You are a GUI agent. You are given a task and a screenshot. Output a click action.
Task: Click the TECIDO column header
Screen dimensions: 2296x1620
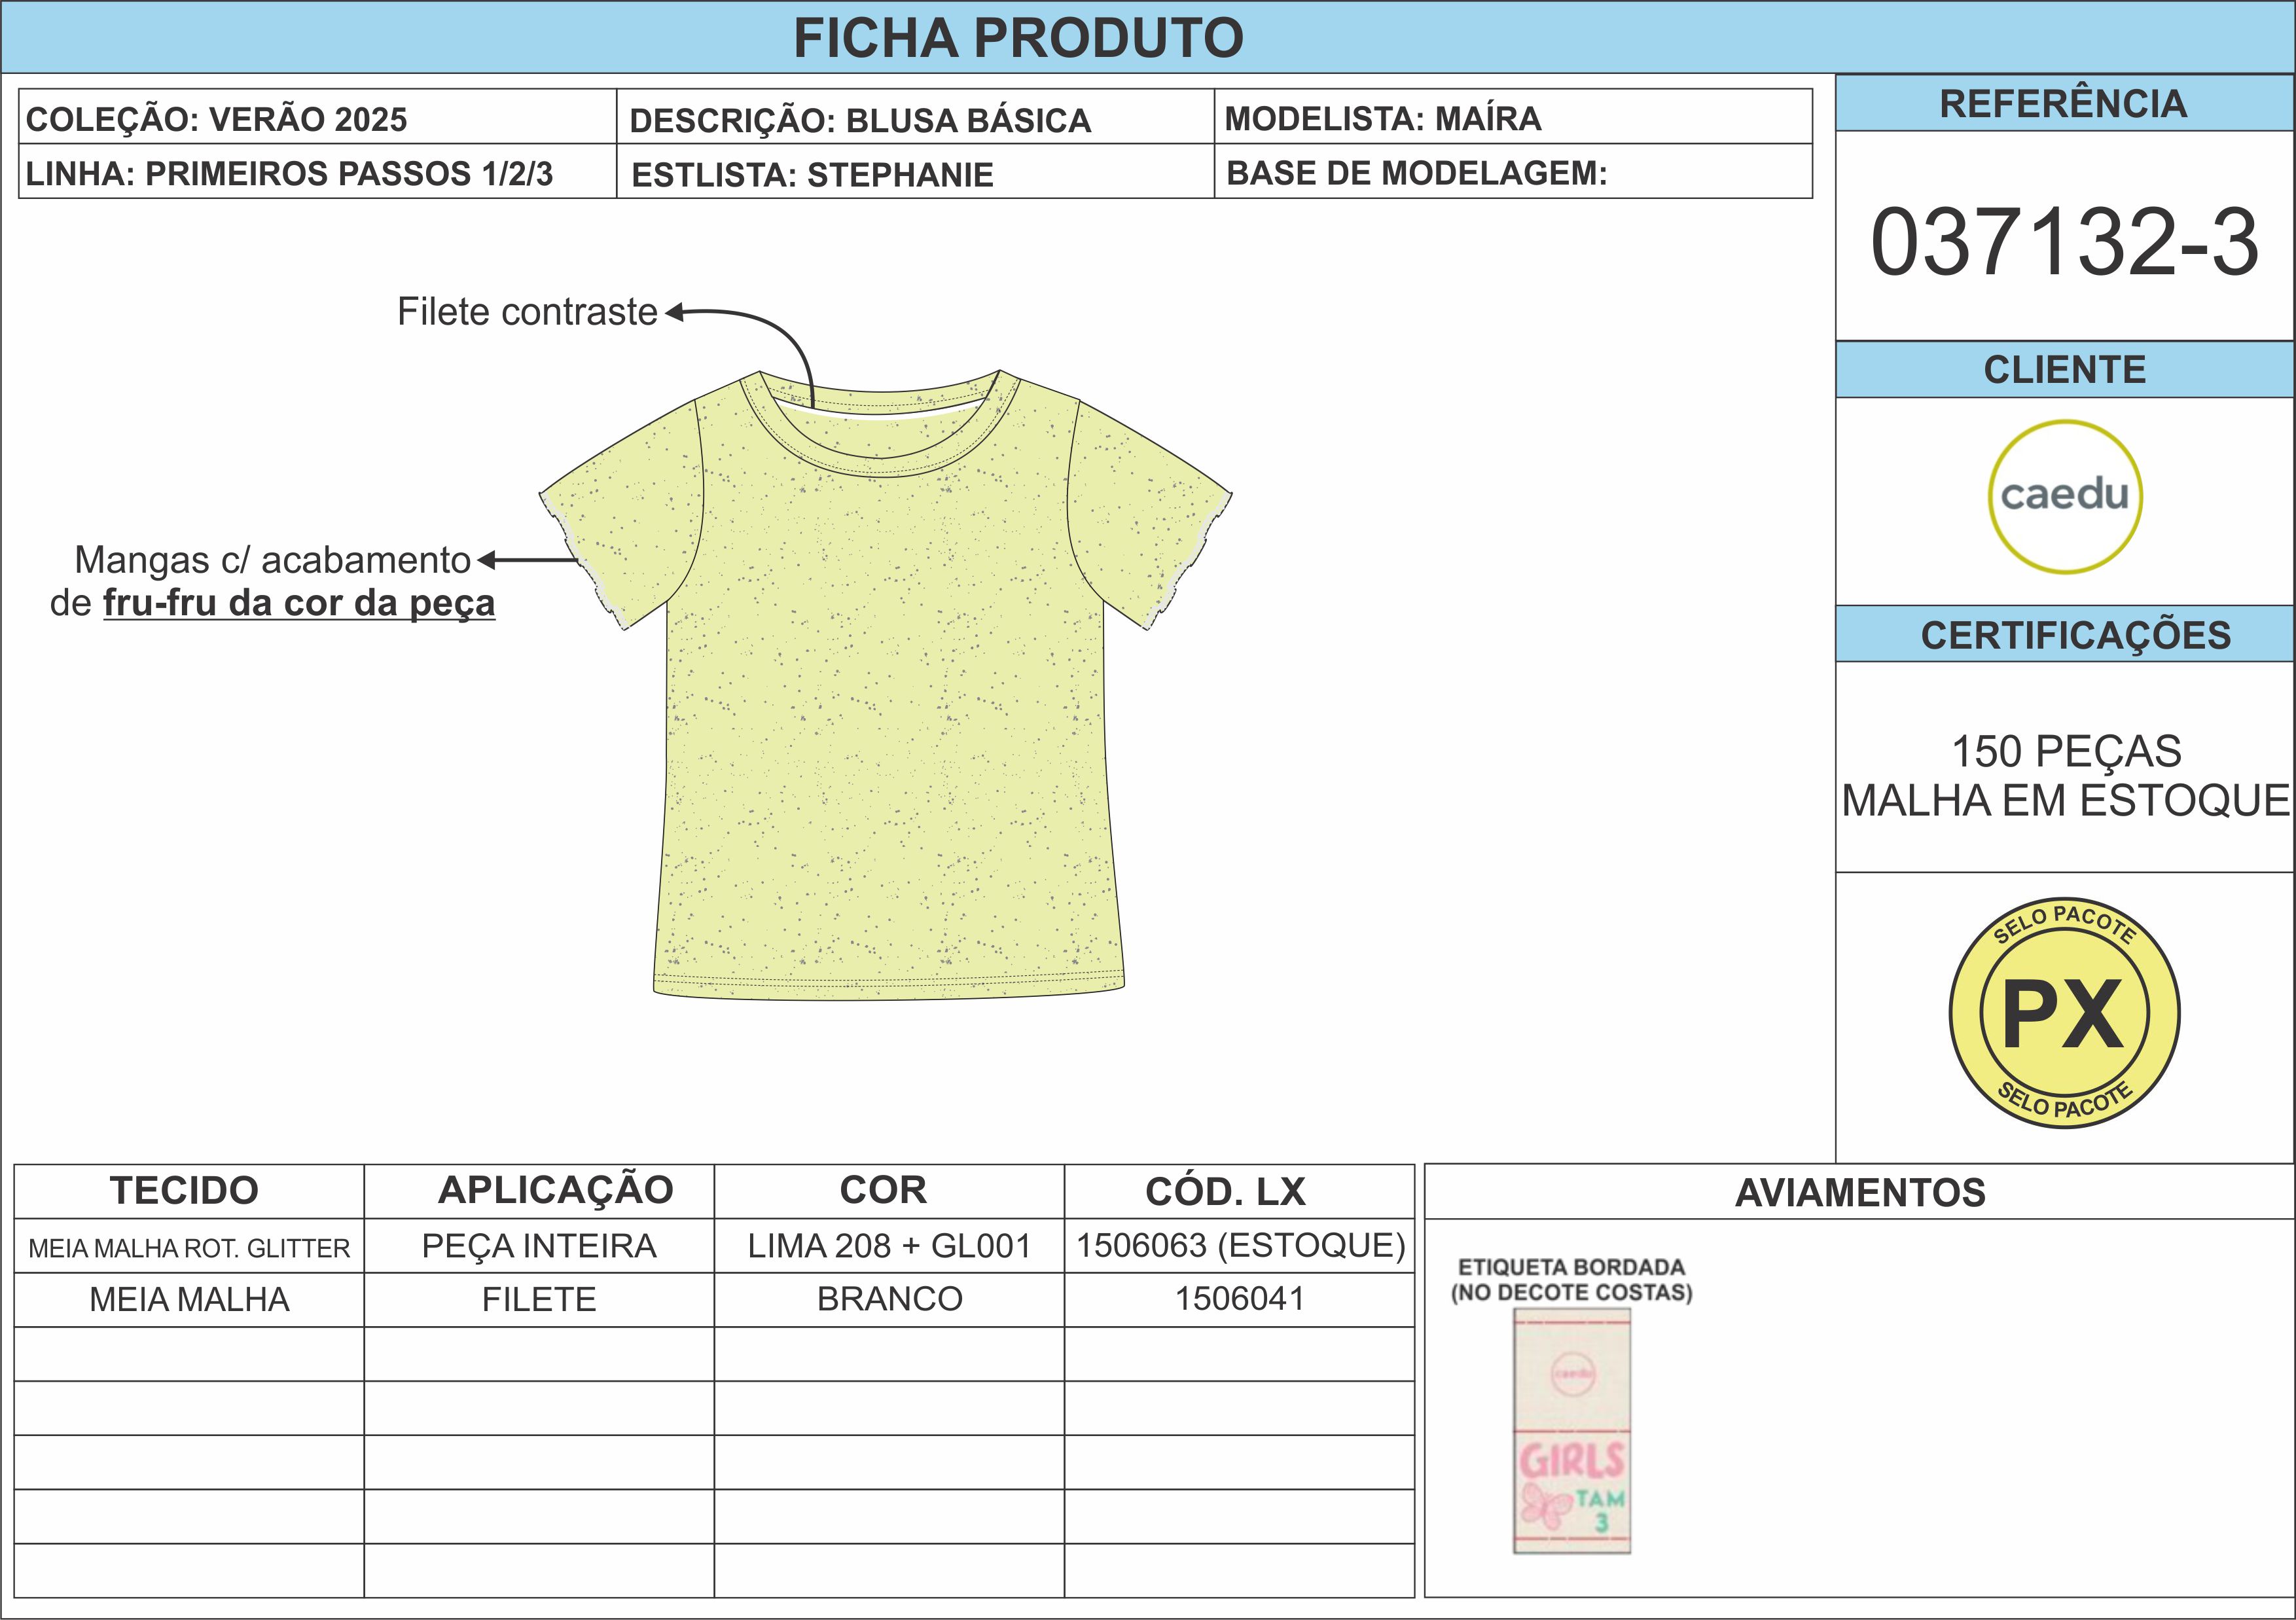click(184, 1190)
